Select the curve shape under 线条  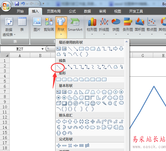coord(110,67)
